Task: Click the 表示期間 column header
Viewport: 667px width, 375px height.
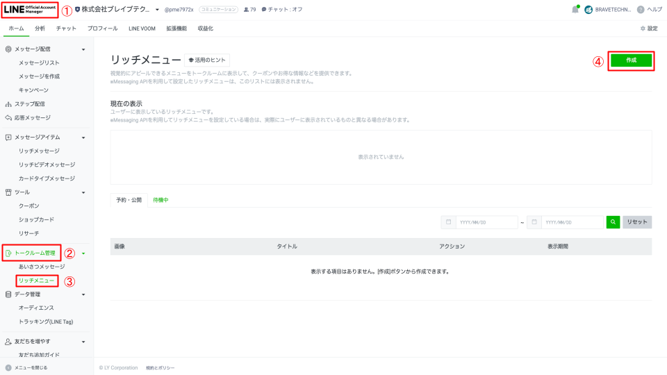Action: 558,247
